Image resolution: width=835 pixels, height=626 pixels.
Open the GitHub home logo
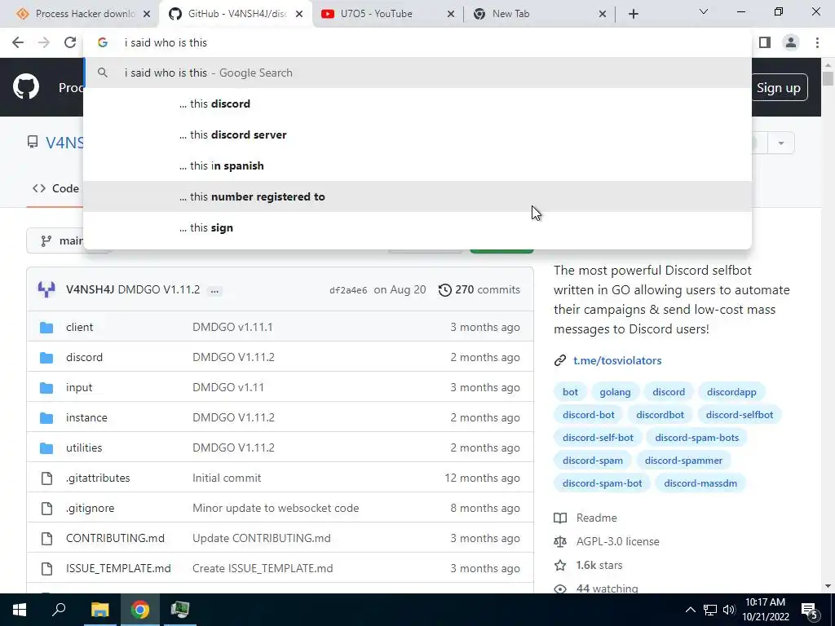[26, 86]
